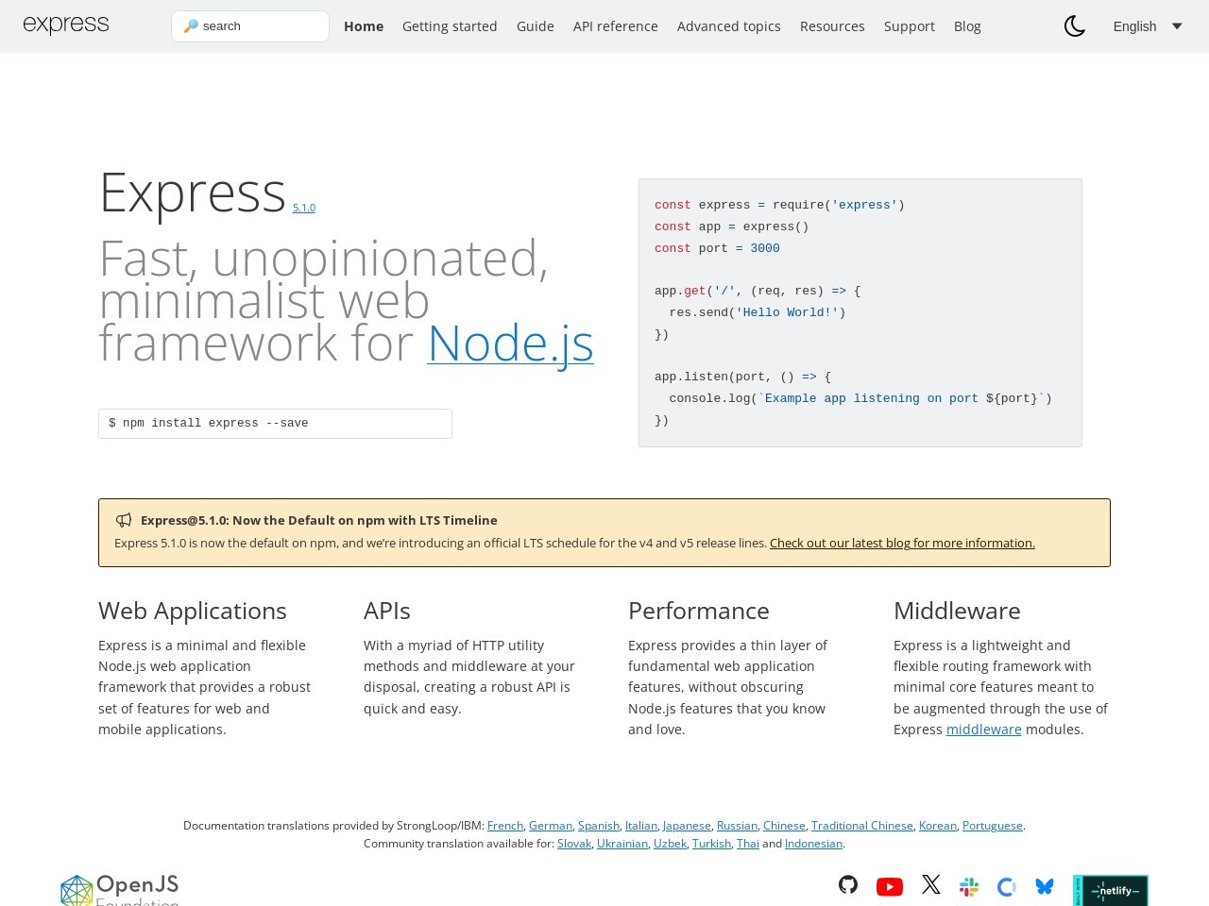Open the Italian translation link
The height and width of the screenshot is (906, 1209).
tap(641, 826)
